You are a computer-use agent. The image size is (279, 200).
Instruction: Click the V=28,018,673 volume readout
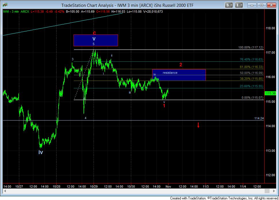tap(153, 11)
